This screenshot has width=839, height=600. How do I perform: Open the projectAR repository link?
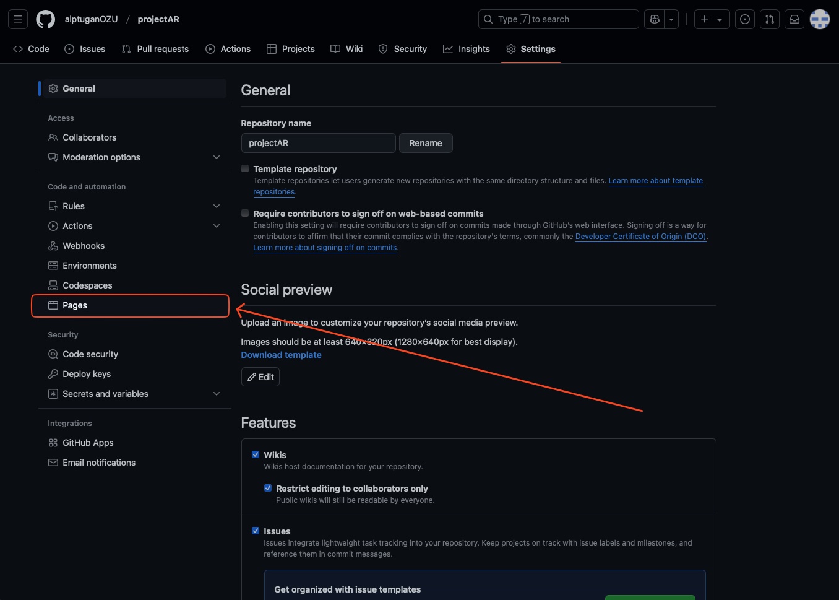point(158,19)
